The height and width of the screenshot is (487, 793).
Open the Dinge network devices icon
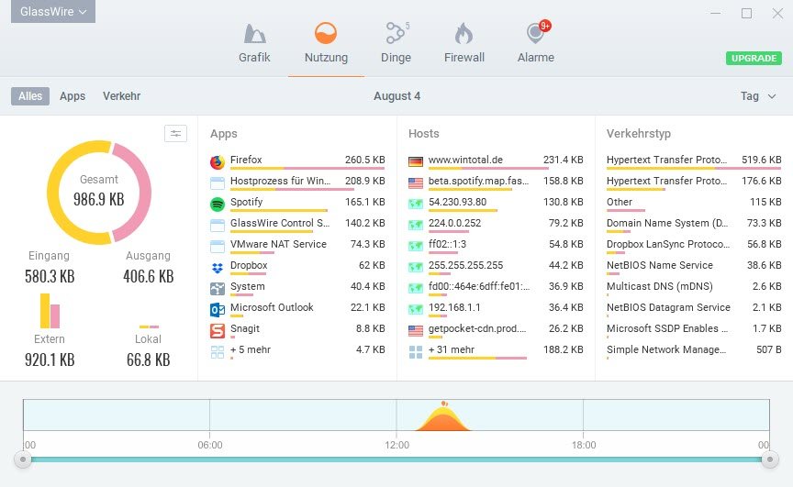point(396,33)
